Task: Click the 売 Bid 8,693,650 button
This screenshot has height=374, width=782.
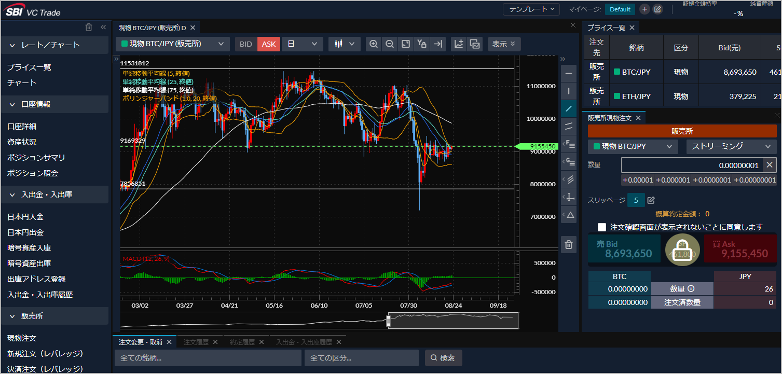Action: point(624,250)
